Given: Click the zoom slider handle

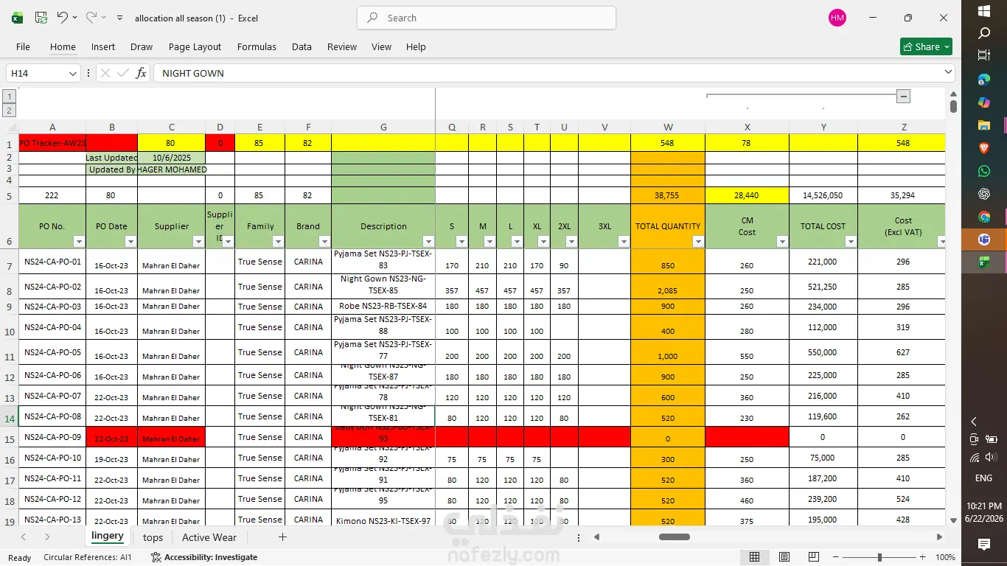Looking at the screenshot, I should click(x=879, y=557).
